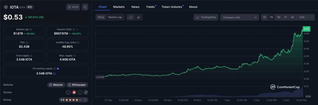Open Market cap info tooltip icon
318x105 pixels.
coord(30,30)
